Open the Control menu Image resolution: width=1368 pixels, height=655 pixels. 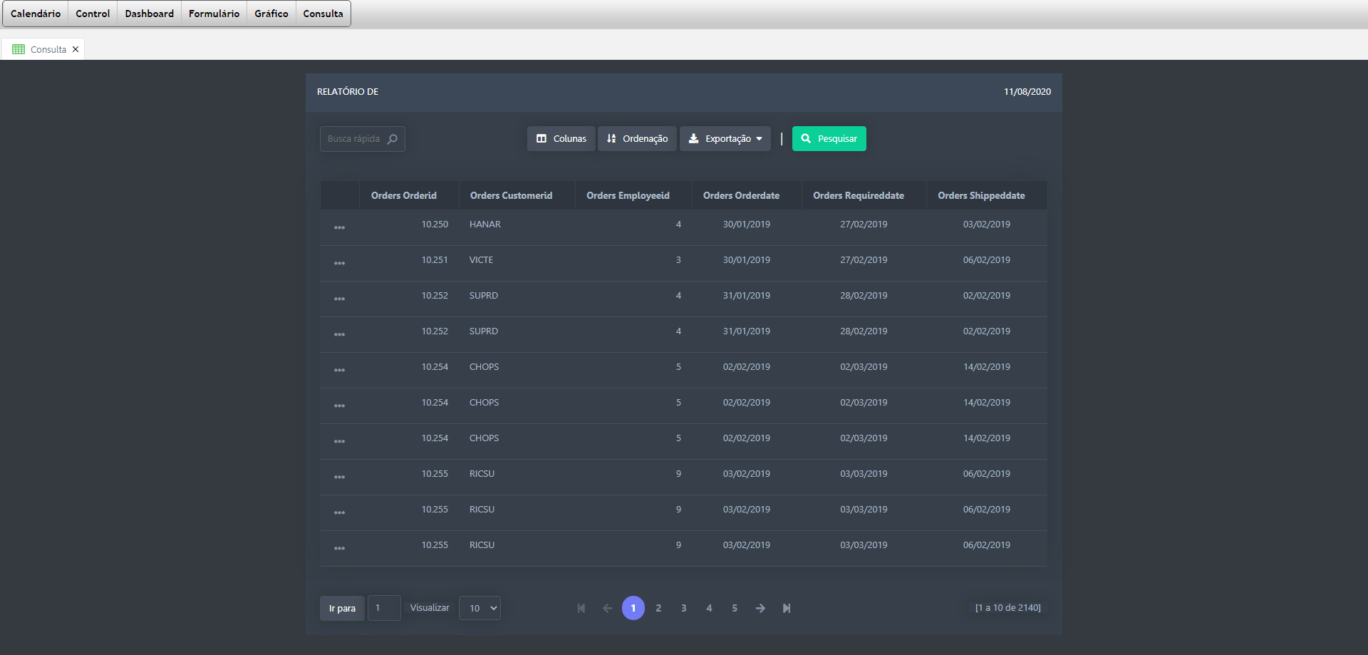[93, 14]
